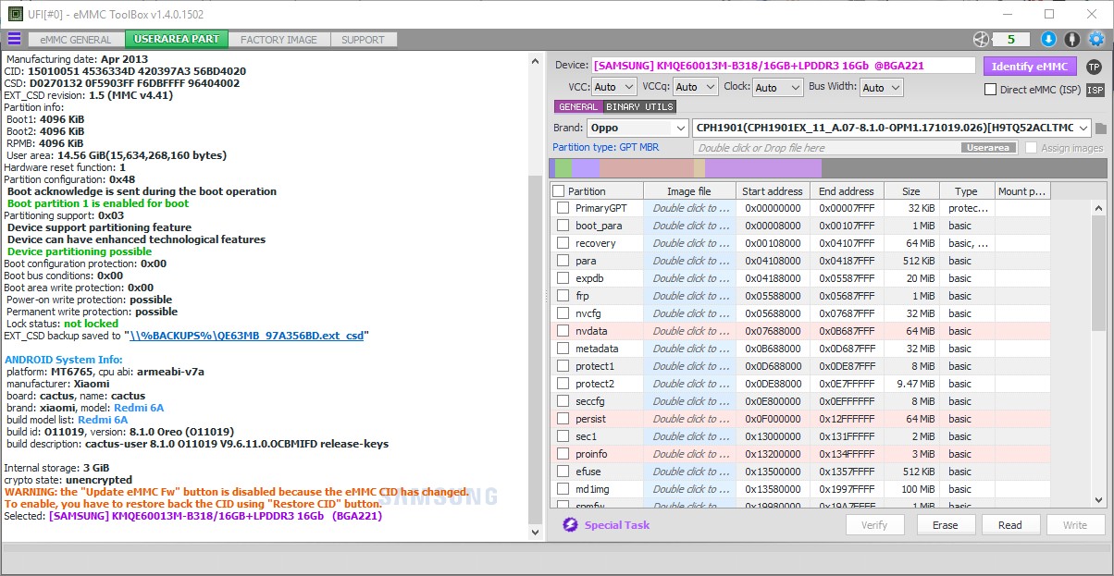Check the recovery partition checkbox
Image resolution: width=1114 pixels, height=576 pixels.
(563, 243)
